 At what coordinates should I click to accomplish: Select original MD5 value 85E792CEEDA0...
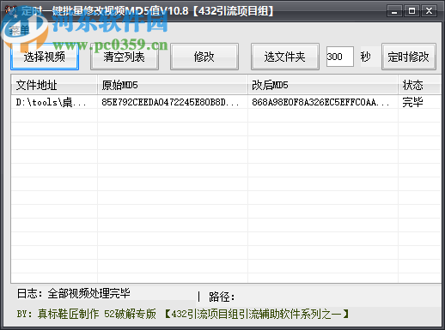(x=173, y=102)
